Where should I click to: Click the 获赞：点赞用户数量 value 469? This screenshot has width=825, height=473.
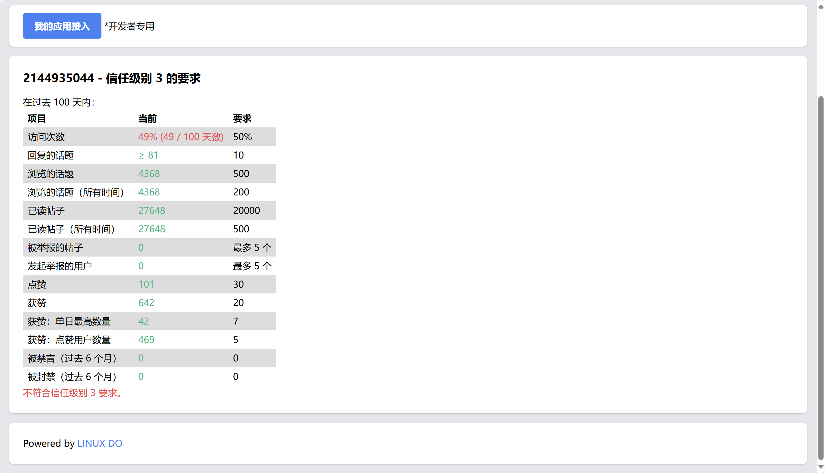tap(146, 340)
